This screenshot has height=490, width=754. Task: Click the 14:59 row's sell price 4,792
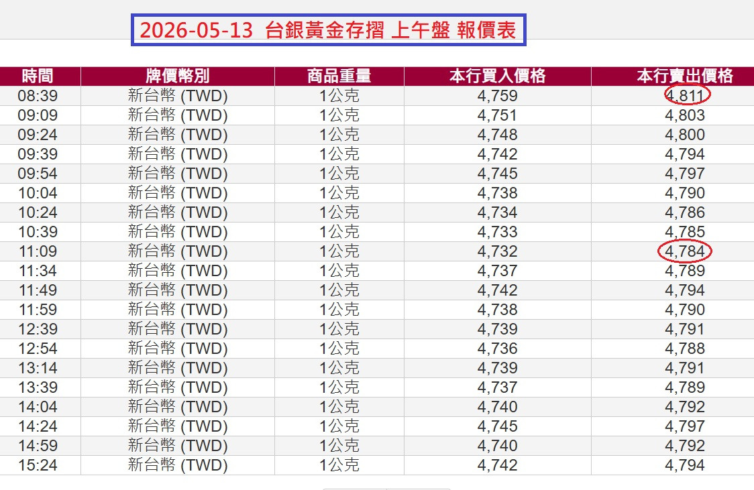[685, 446]
